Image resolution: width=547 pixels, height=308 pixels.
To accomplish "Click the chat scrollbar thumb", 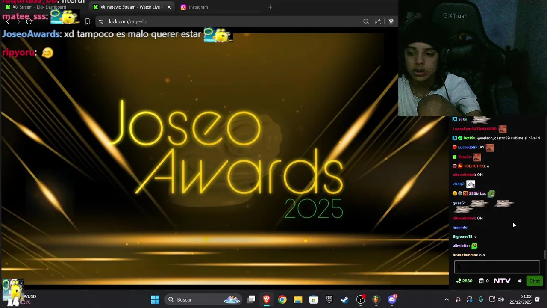I will [x=545, y=255].
